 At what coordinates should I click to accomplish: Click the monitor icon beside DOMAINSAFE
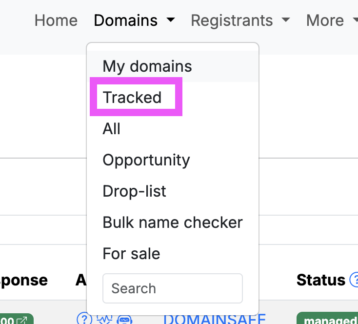click(125, 320)
